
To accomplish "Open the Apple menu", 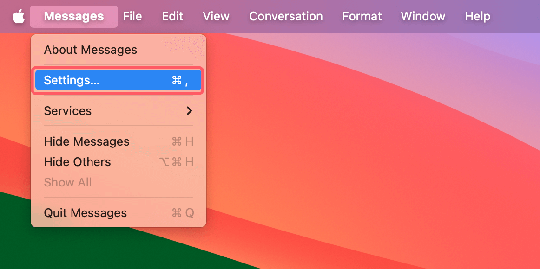I will coord(18,16).
